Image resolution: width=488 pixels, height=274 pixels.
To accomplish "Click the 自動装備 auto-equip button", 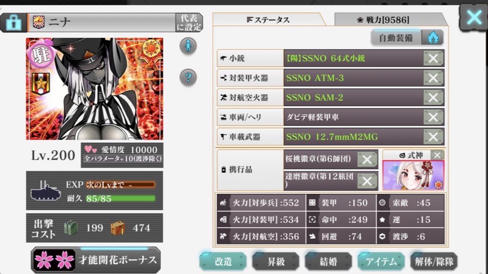I will [x=396, y=38].
